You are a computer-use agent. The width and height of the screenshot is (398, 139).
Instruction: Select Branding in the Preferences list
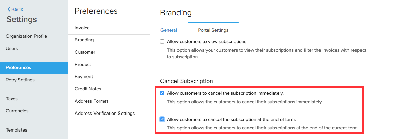coord(84,40)
